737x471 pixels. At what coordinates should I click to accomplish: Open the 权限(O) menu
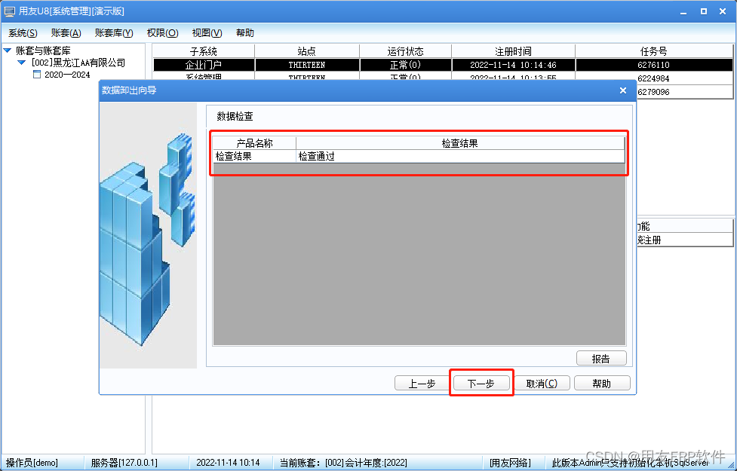[x=162, y=33]
